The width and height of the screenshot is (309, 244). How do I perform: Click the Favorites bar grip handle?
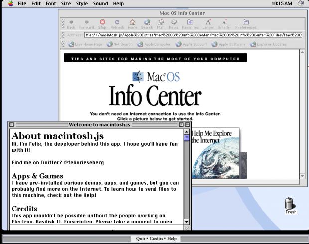click(x=63, y=44)
